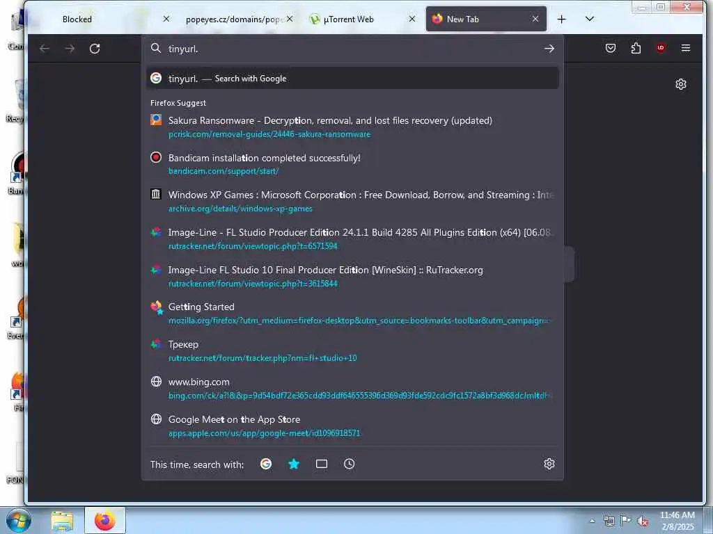Screen dimensions: 713x534
Task: Close the Blocked tab
Action: [x=166, y=19]
